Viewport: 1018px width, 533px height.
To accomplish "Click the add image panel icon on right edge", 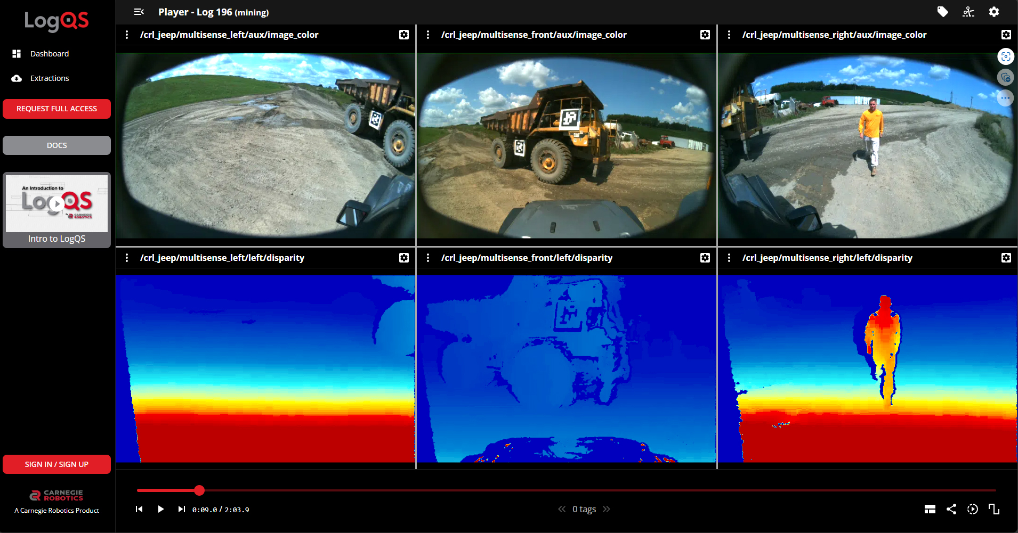I will pyautogui.click(x=1006, y=77).
